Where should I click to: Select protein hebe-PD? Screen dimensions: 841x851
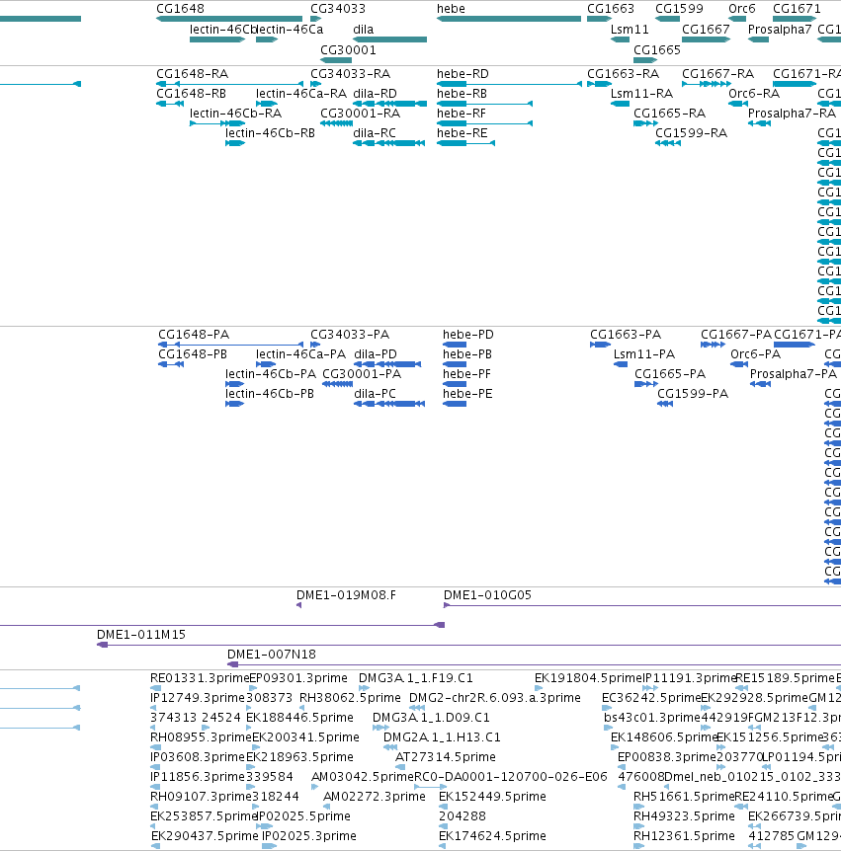(x=467, y=335)
